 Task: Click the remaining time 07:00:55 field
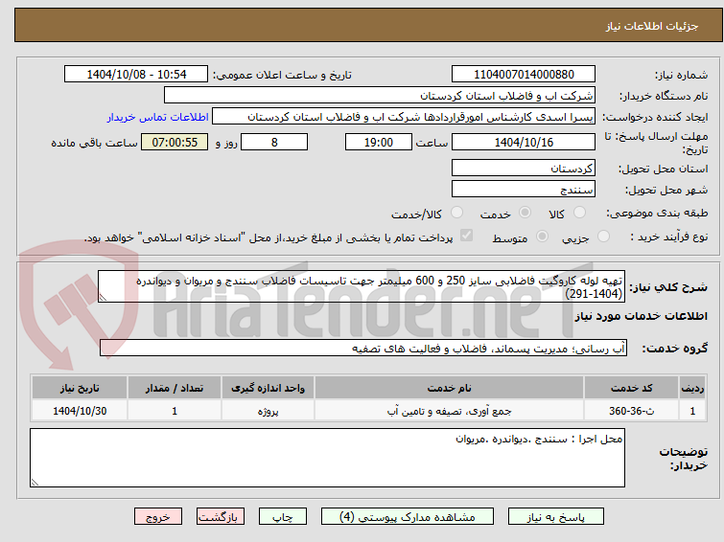point(175,142)
